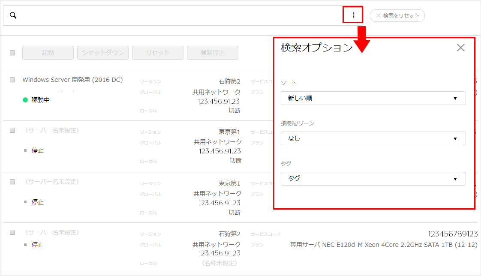Click the magnifying glass search icon
The height and width of the screenshot is (276, 481).
[x=13, y=15]
